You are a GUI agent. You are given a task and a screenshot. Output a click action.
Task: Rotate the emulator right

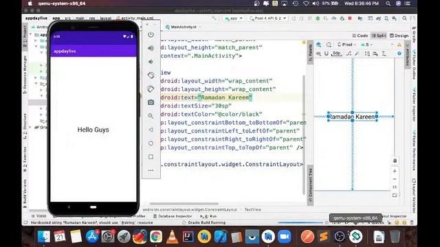pos(151,89)
